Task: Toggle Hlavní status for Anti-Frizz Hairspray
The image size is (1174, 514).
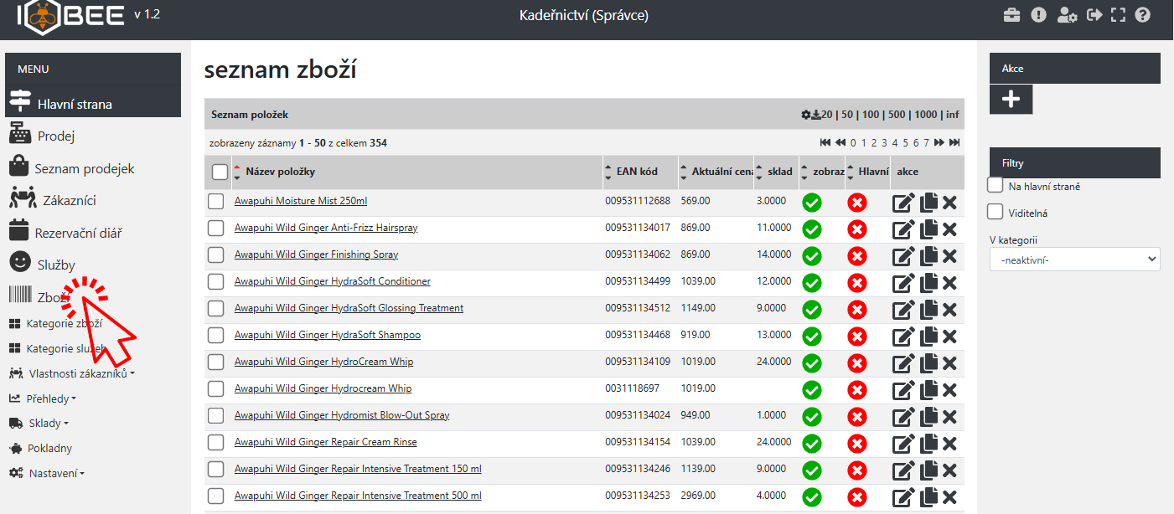Action: coord(856,229)
